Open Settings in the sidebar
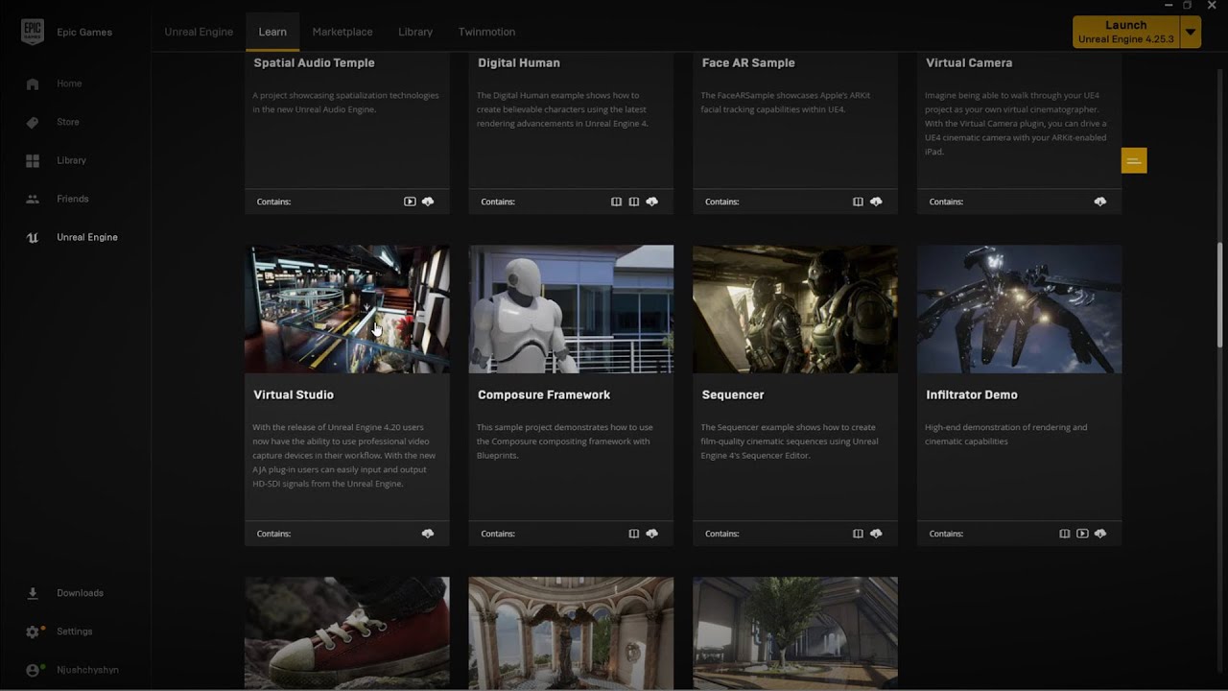1228x691 pixels. (60, 631)
